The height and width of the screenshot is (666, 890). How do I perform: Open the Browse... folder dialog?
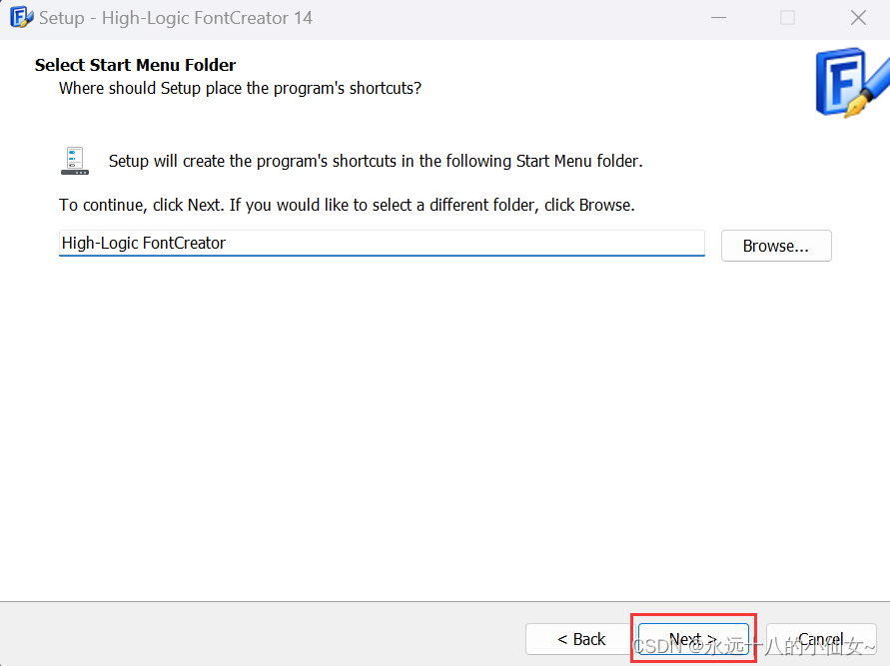[x=775, y=246]
